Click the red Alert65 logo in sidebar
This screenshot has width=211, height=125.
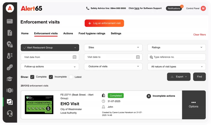pos(10,8)
